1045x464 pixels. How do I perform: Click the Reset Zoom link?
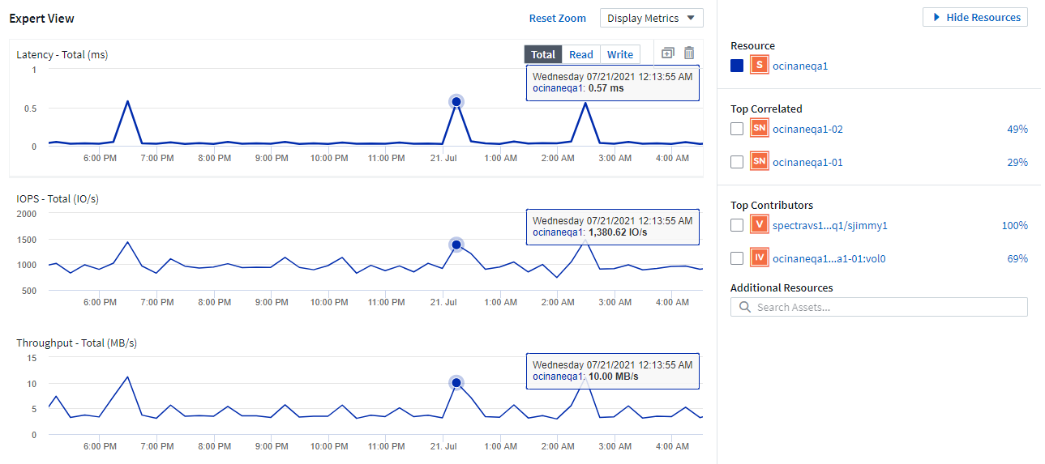557,18
